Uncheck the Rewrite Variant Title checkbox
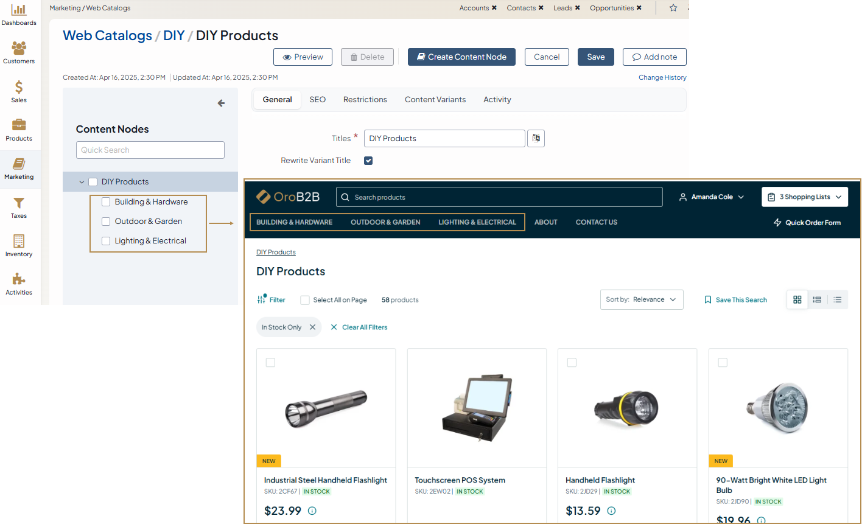The height and width of the screenshot is (524, 862). (368, 161)
